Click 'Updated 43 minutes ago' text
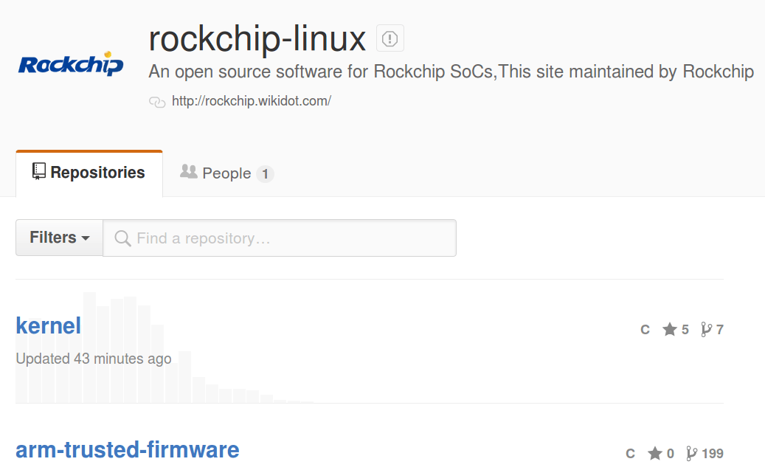 [x=94, y=359]
